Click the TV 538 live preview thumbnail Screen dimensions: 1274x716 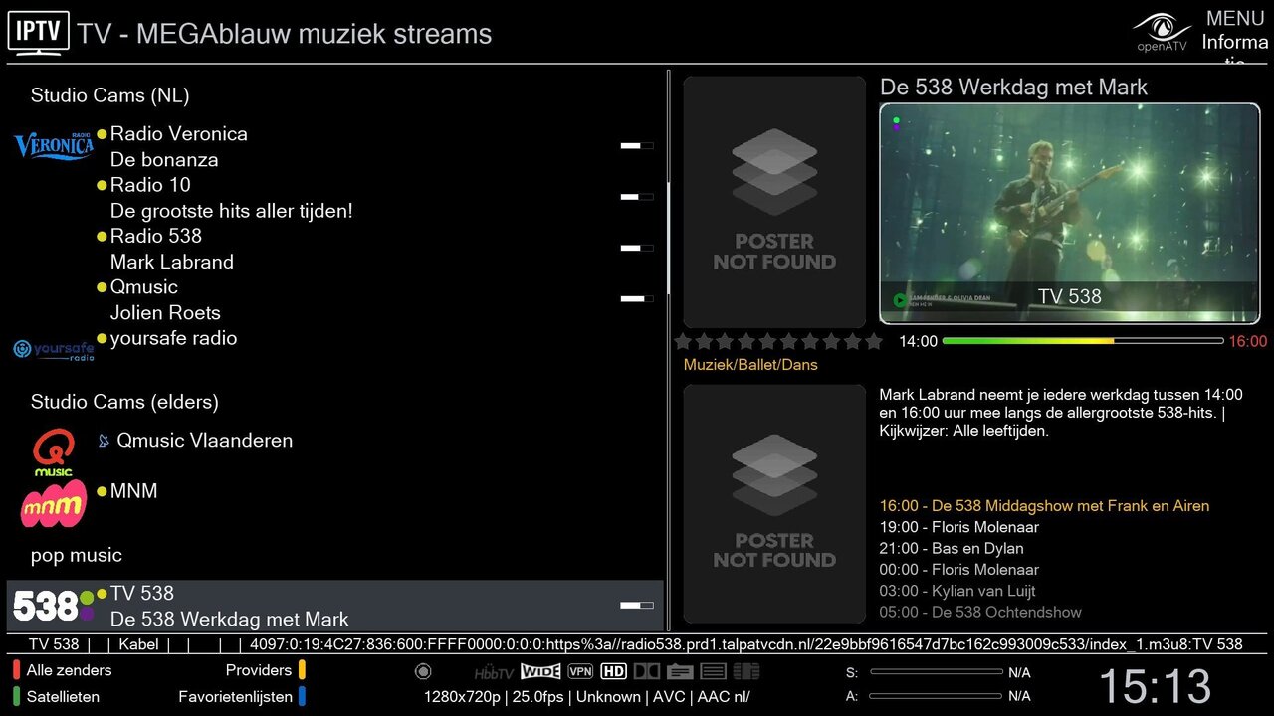tap(1069, 213)
